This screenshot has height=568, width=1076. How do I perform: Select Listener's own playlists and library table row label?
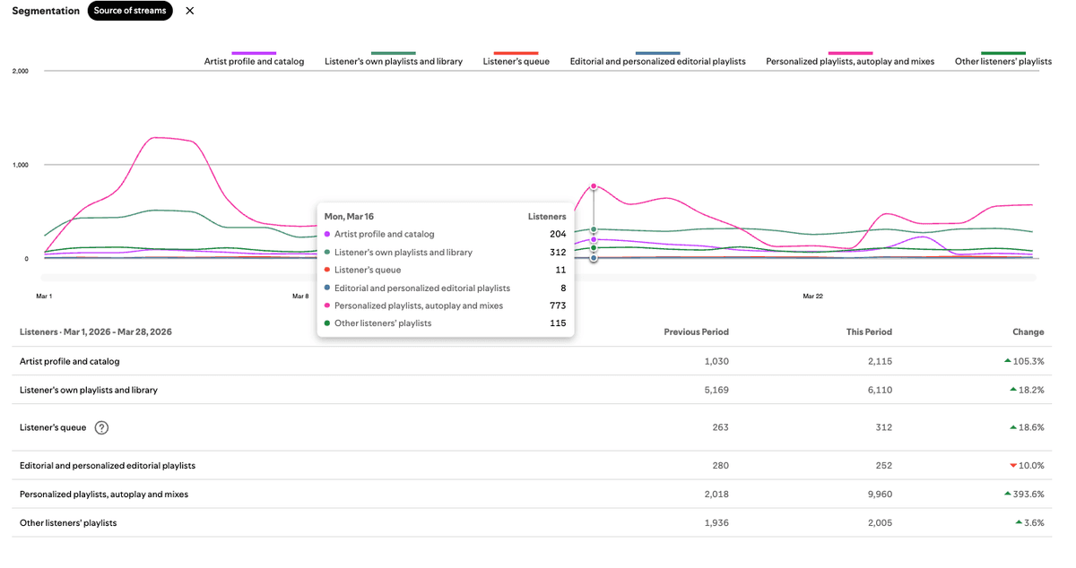click(x=89, y=390)
